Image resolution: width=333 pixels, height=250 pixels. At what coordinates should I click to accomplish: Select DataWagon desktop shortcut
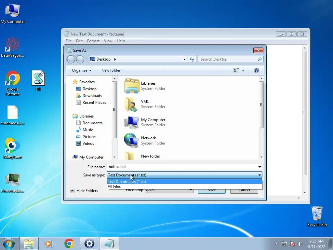[13, 47]
